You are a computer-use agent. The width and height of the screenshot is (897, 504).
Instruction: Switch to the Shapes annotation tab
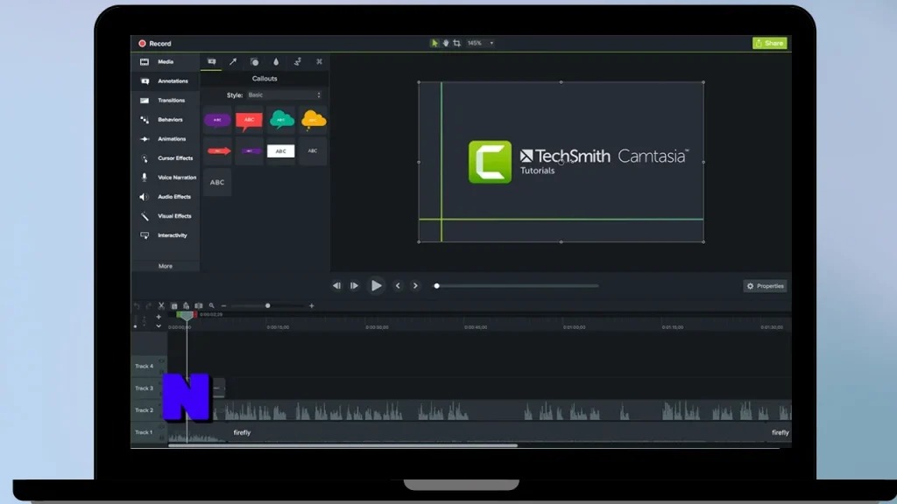(255, 62)
